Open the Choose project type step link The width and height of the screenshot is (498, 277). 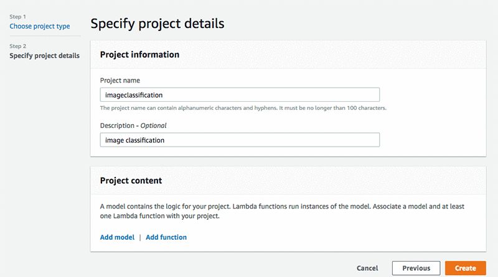[40, 26]
